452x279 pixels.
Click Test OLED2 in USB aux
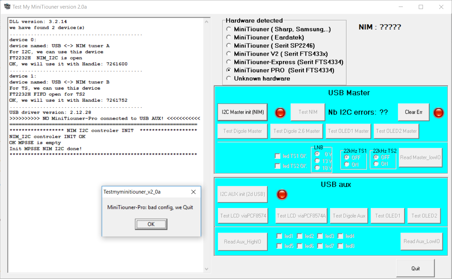tap(424, 216)
